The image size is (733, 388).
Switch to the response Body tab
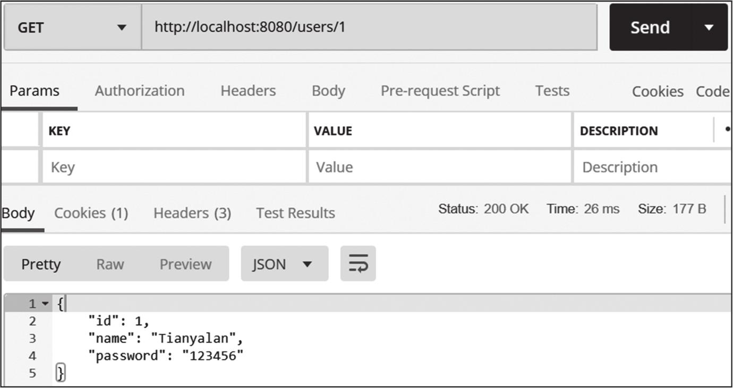click(x=18, y=213)
